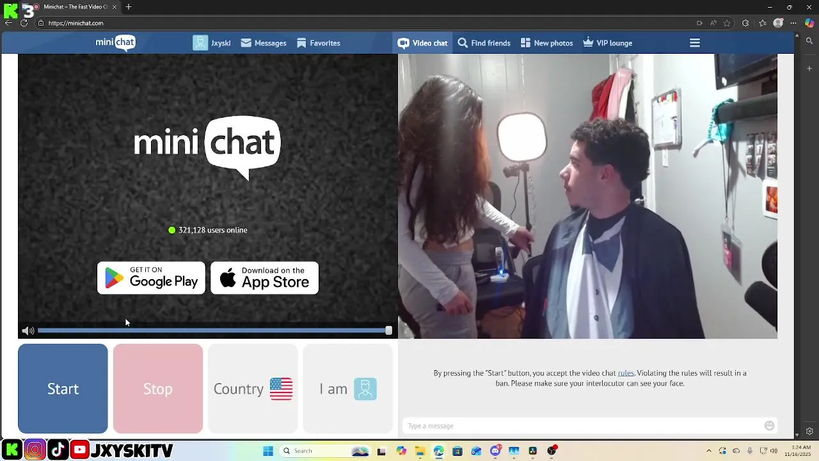Screen dimensions: 819x461
Task: Click the sidebar plus icon
Action: tap(809, 69)
